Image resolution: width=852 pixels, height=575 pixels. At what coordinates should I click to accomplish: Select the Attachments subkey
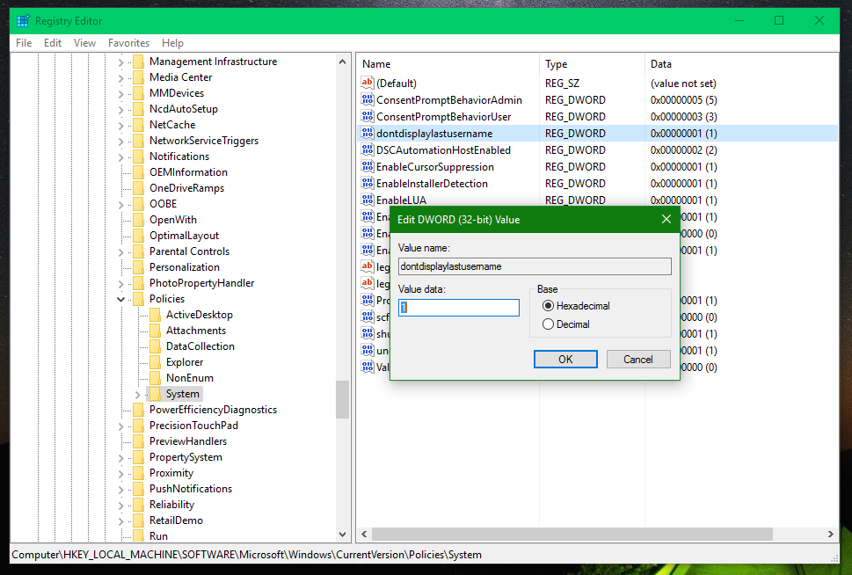click(195, 331)
